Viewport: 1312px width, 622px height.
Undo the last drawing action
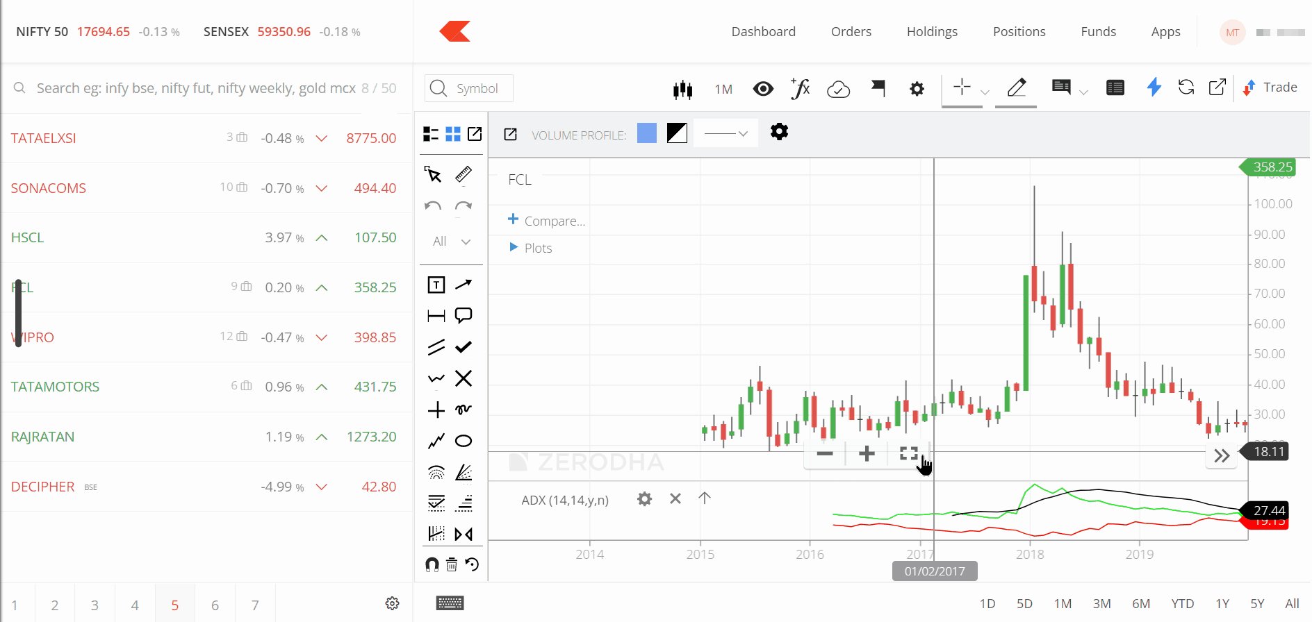click(x=433, y=206)
